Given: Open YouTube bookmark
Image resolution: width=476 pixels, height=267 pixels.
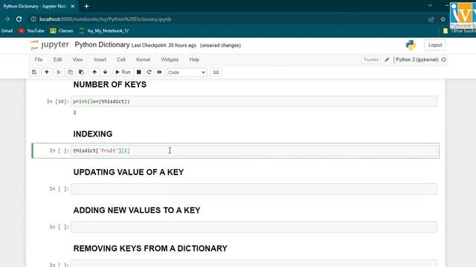Looking at the screenshot, I should click(31, 31).
